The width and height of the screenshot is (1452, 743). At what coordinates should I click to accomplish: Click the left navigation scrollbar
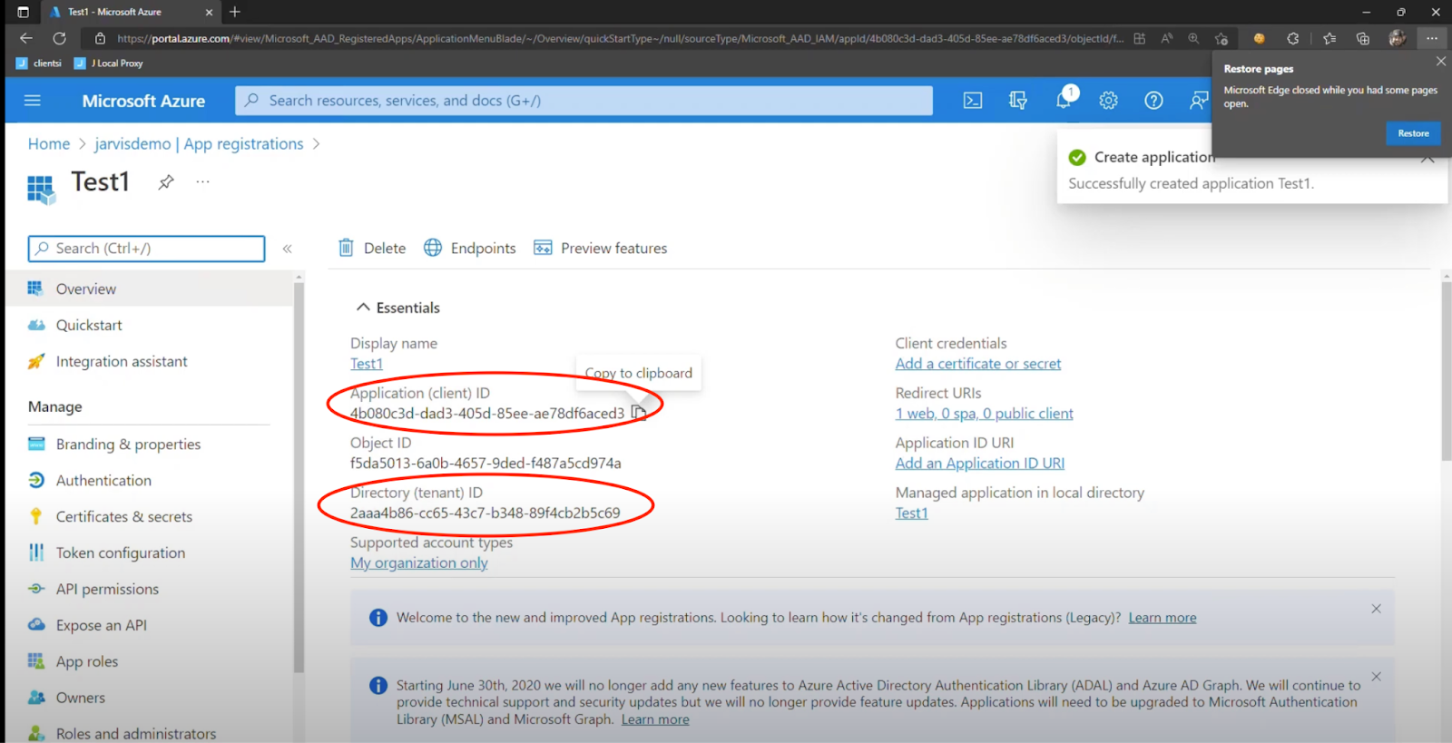pyautogui.click(x=299, y=476)
